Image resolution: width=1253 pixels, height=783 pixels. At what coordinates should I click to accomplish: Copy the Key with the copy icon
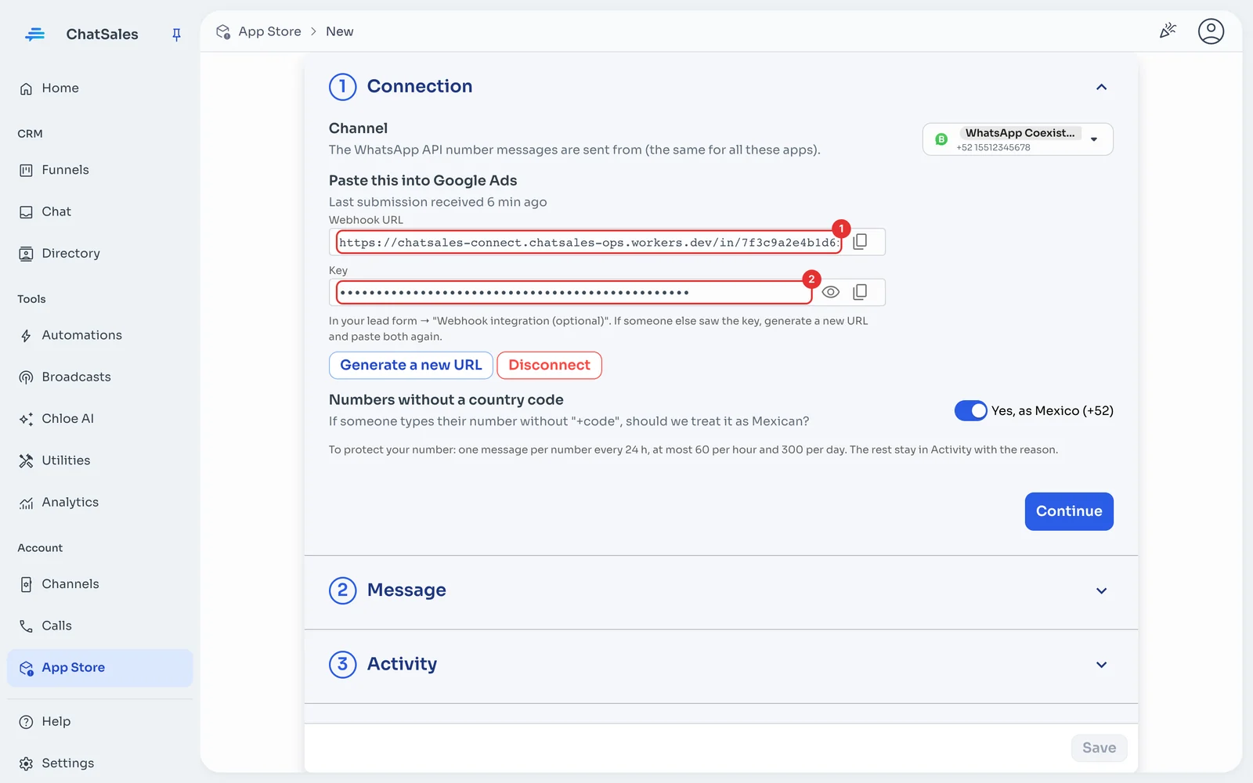(x=860, y=292)
